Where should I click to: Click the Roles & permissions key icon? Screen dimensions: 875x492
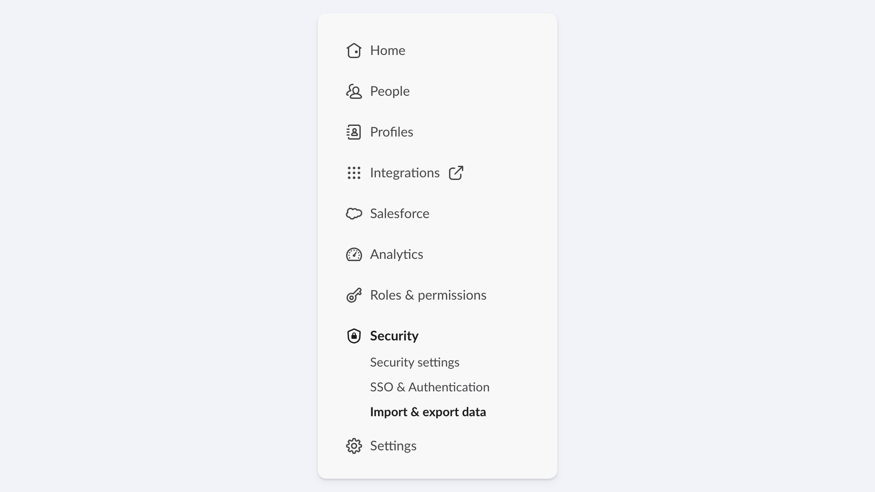click(354, 295)
